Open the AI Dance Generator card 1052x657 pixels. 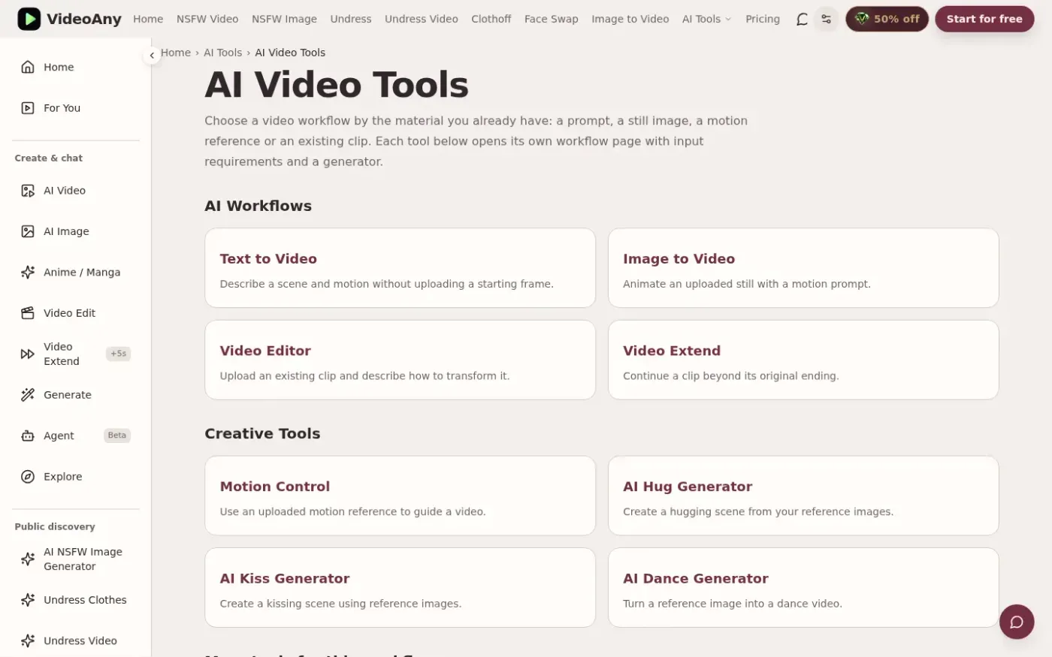(x=803, y=588)
